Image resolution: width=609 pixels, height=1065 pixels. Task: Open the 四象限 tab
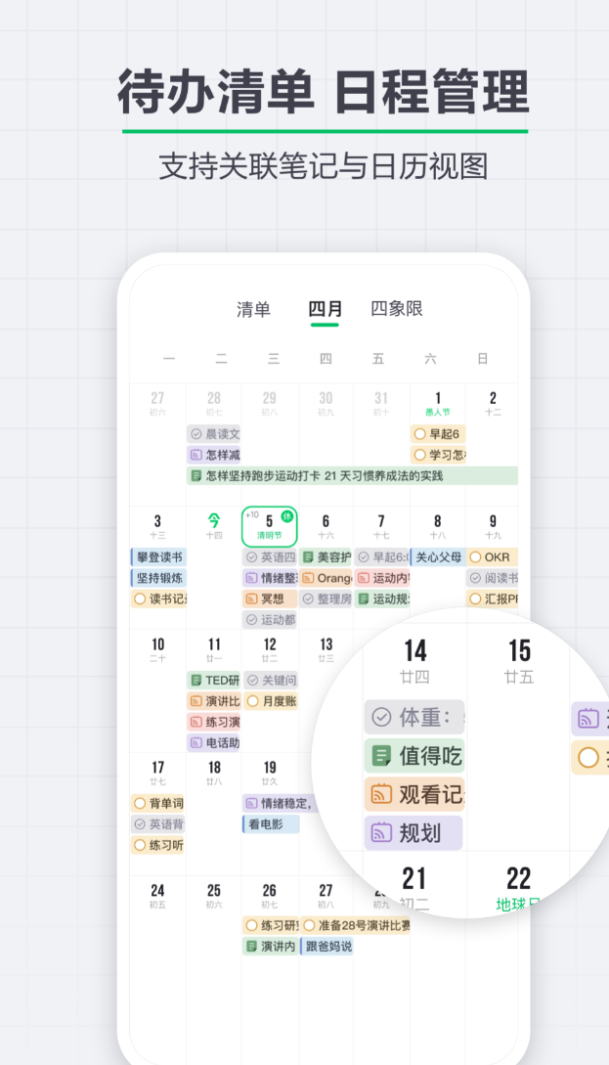[397, 309]
